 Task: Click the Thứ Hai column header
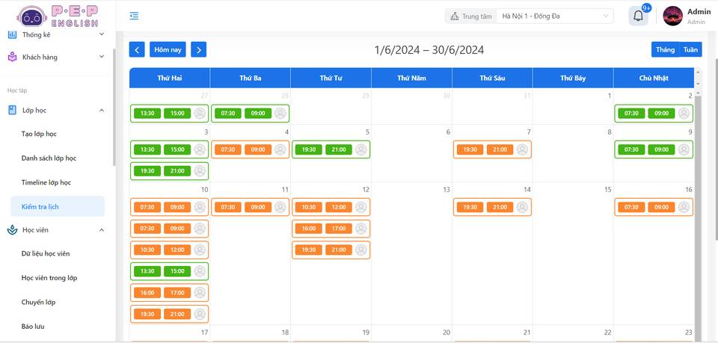click(170, 78)
